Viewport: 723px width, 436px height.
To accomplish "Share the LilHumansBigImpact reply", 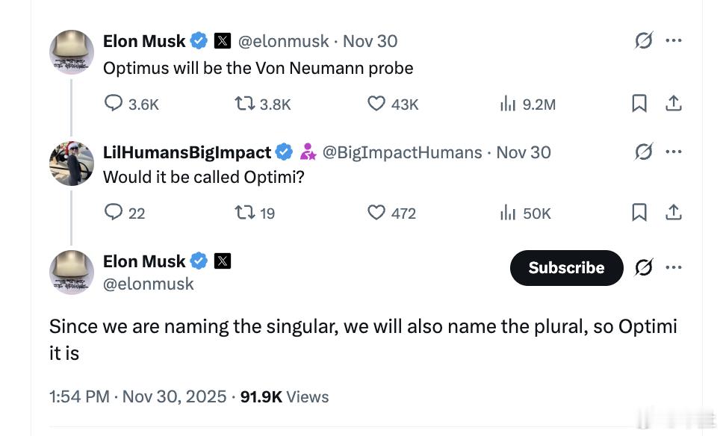I will click(x=674, y=213).
